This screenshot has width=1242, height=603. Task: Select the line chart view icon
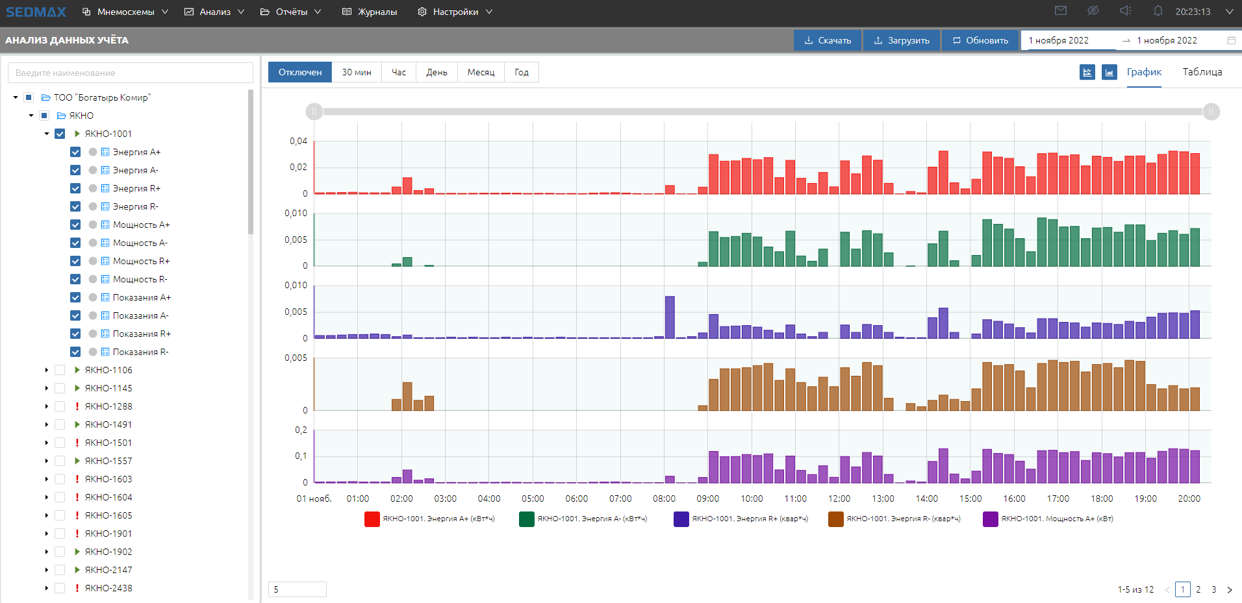coord(1087,72)
